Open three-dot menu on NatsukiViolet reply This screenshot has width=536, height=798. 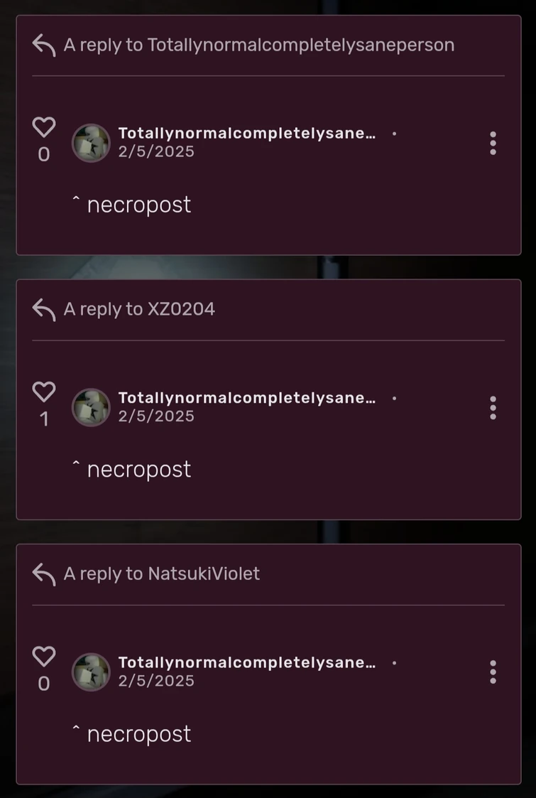click(493, 672)
